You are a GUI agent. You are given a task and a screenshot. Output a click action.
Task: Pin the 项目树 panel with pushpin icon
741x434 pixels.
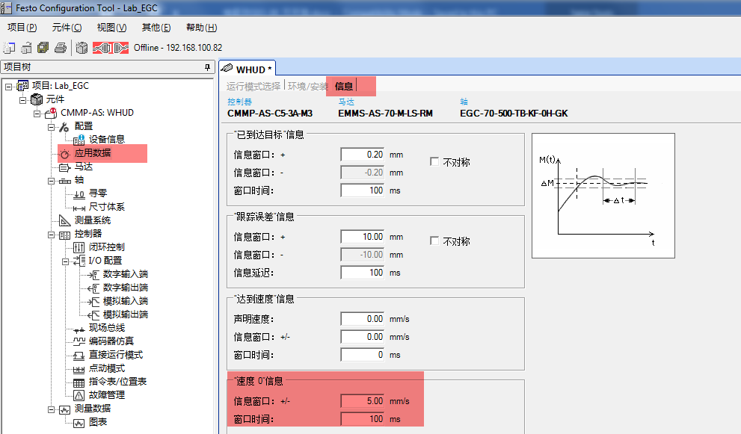207,67
